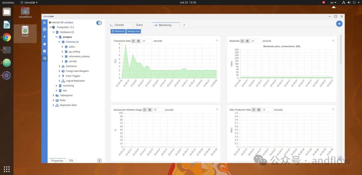
Task: Switch to the Console tab
Action: coord(120,25)
